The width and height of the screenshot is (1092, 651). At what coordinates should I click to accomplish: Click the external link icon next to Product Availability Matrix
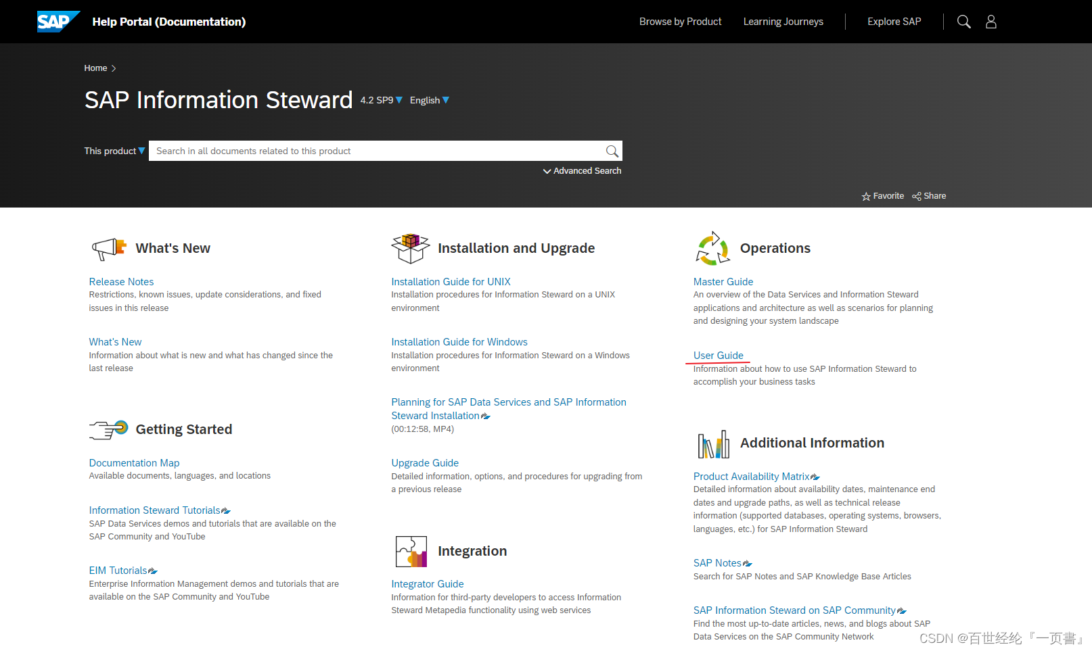pos(815,477)
